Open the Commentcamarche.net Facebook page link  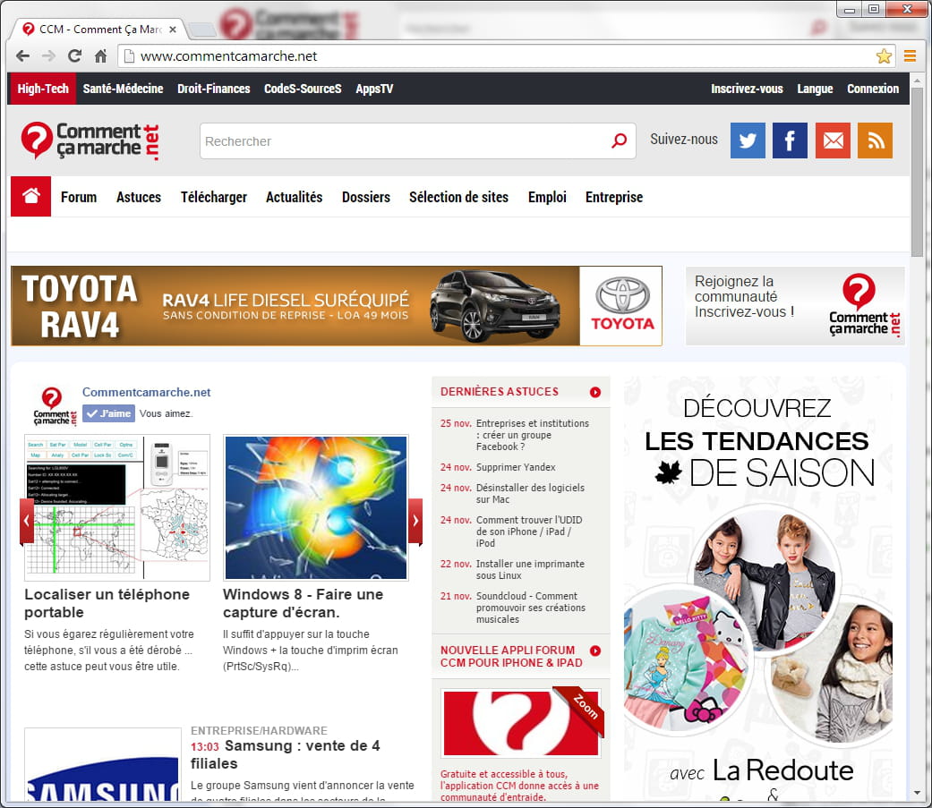tap(146, 392)
